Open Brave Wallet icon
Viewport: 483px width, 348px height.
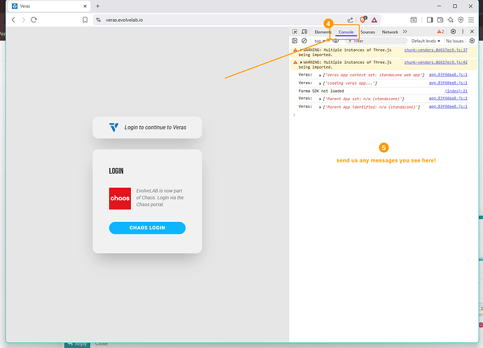[440, 20]
